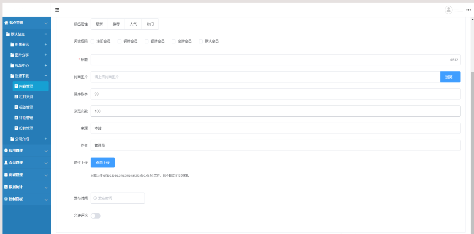Collapse 默认站点 with minus sign
474x234 pixels.
[46, 34]
